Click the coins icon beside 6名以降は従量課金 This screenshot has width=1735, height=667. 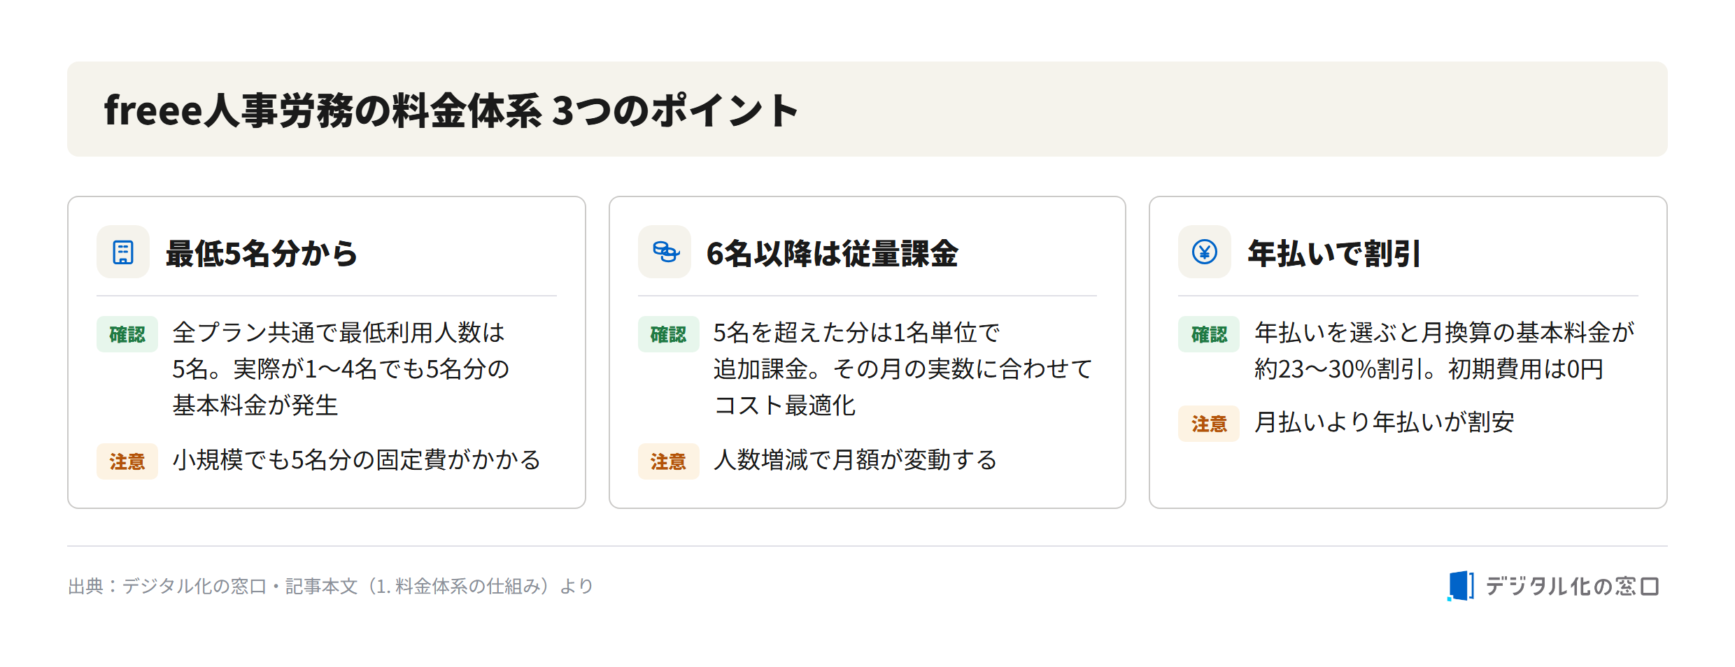[665, 252]
